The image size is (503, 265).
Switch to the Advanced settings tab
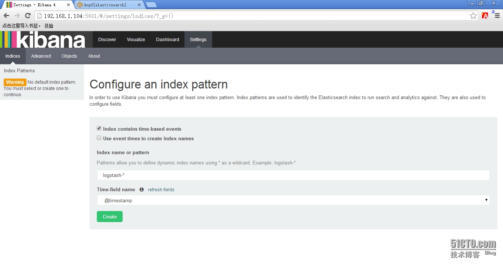(41, 56)
